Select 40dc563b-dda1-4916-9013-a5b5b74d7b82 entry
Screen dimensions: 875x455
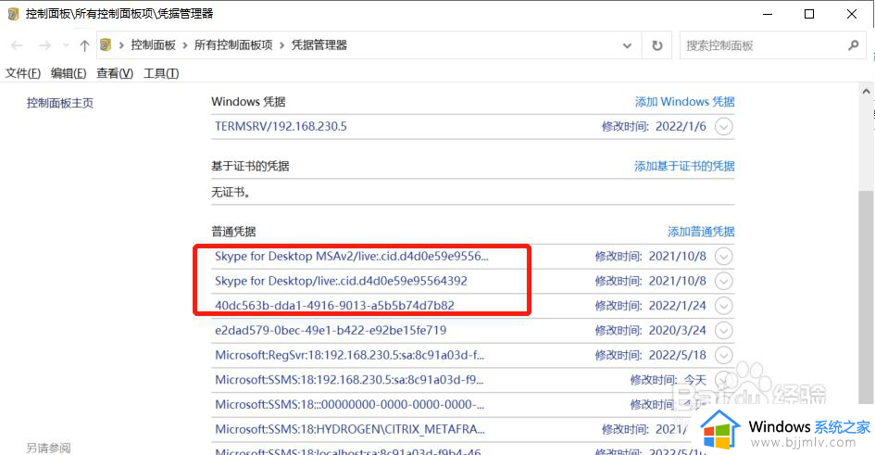point(334,306)
